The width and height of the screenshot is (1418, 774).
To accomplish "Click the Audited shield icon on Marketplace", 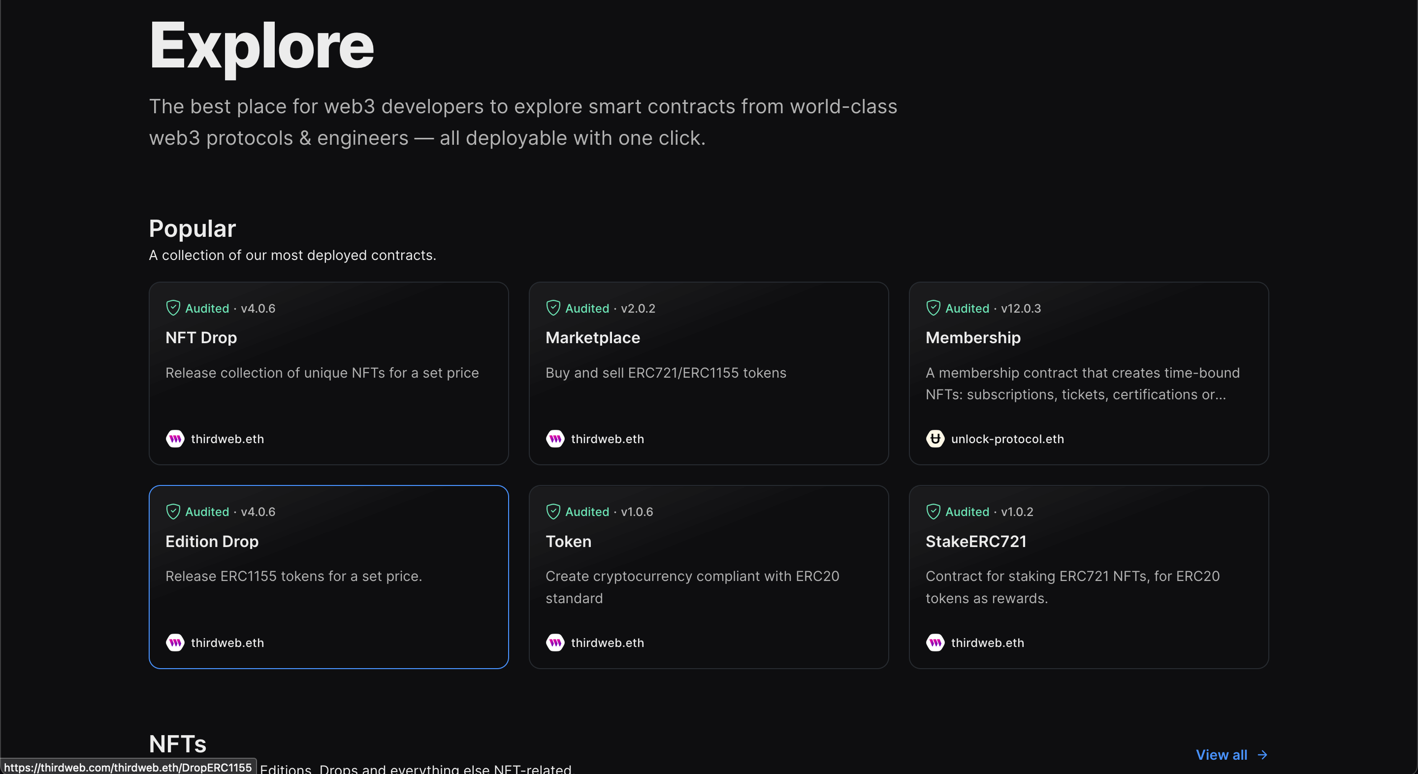I will 552,308.
